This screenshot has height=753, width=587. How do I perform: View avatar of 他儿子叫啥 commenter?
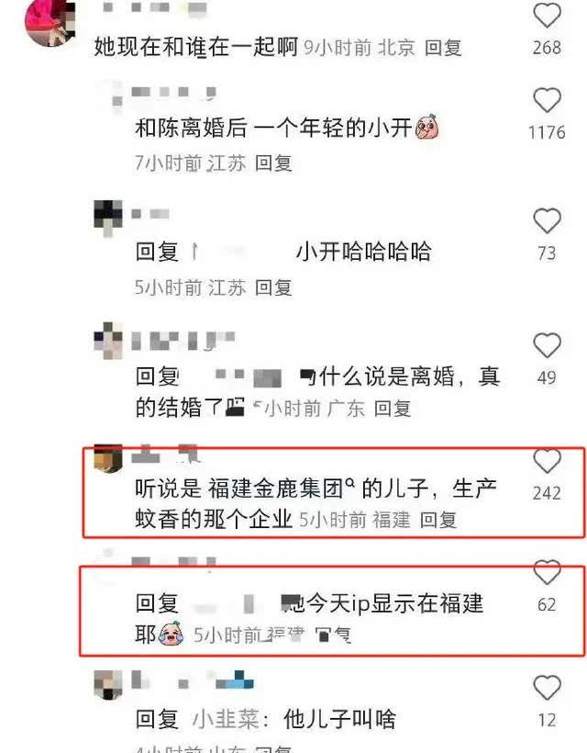(x=108, y=685)
